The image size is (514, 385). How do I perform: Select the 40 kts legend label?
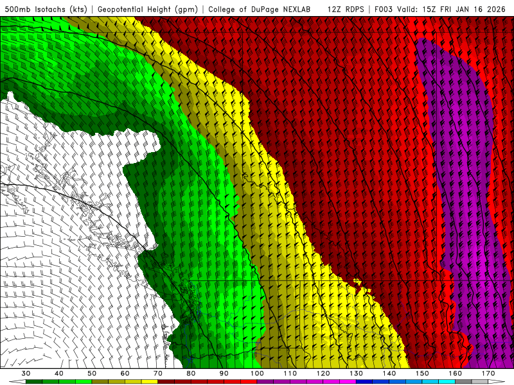pos(58,373)
